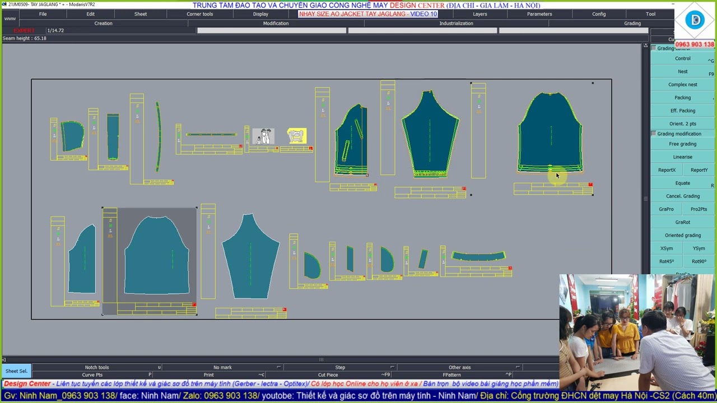Toggle the Grading control section checkbox
Viewport: 717px width, 403px height.
pyautogui.click(x=653, y=48)
